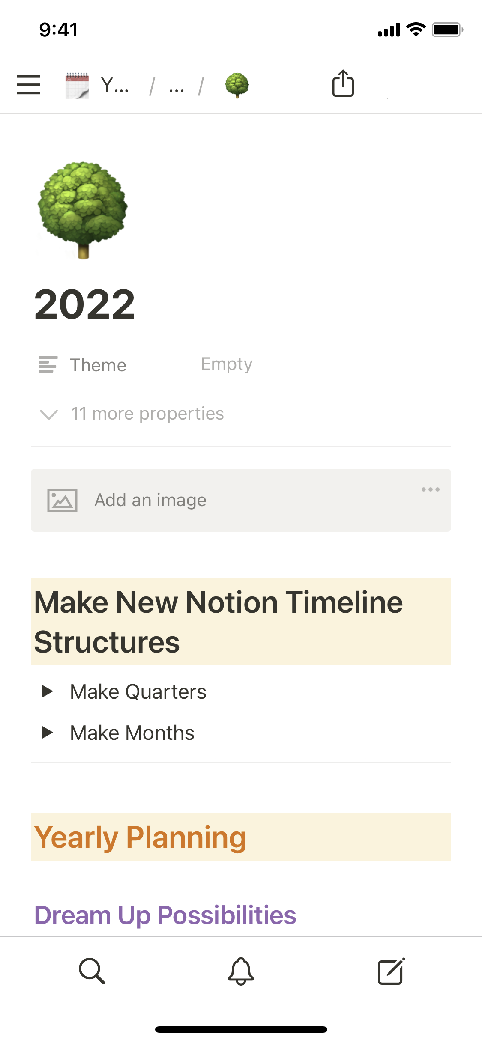Tap the 2022 page title
This screenshot has width=482, height=1043.
[84, 304]
